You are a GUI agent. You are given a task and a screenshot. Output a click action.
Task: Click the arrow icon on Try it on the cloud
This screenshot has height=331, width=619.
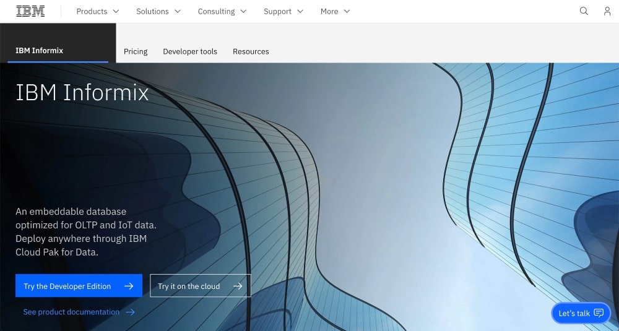[238, 286]
